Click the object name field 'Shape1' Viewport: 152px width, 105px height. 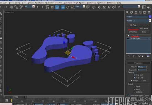pyautogui.click(x=137, y=17)
